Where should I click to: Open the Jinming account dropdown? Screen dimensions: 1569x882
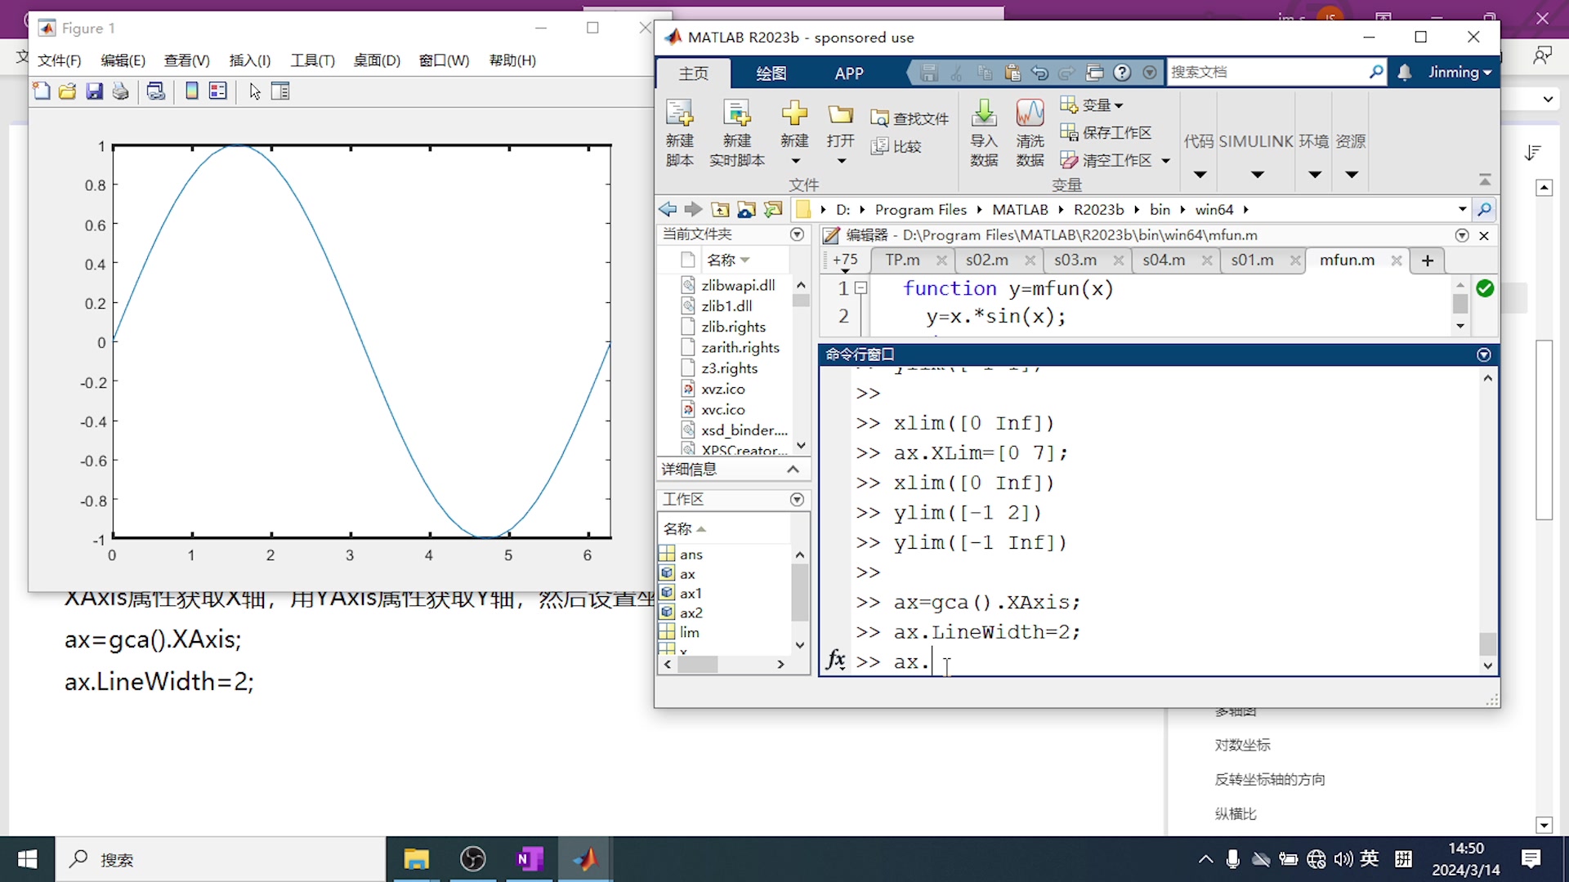point(1459,73)
